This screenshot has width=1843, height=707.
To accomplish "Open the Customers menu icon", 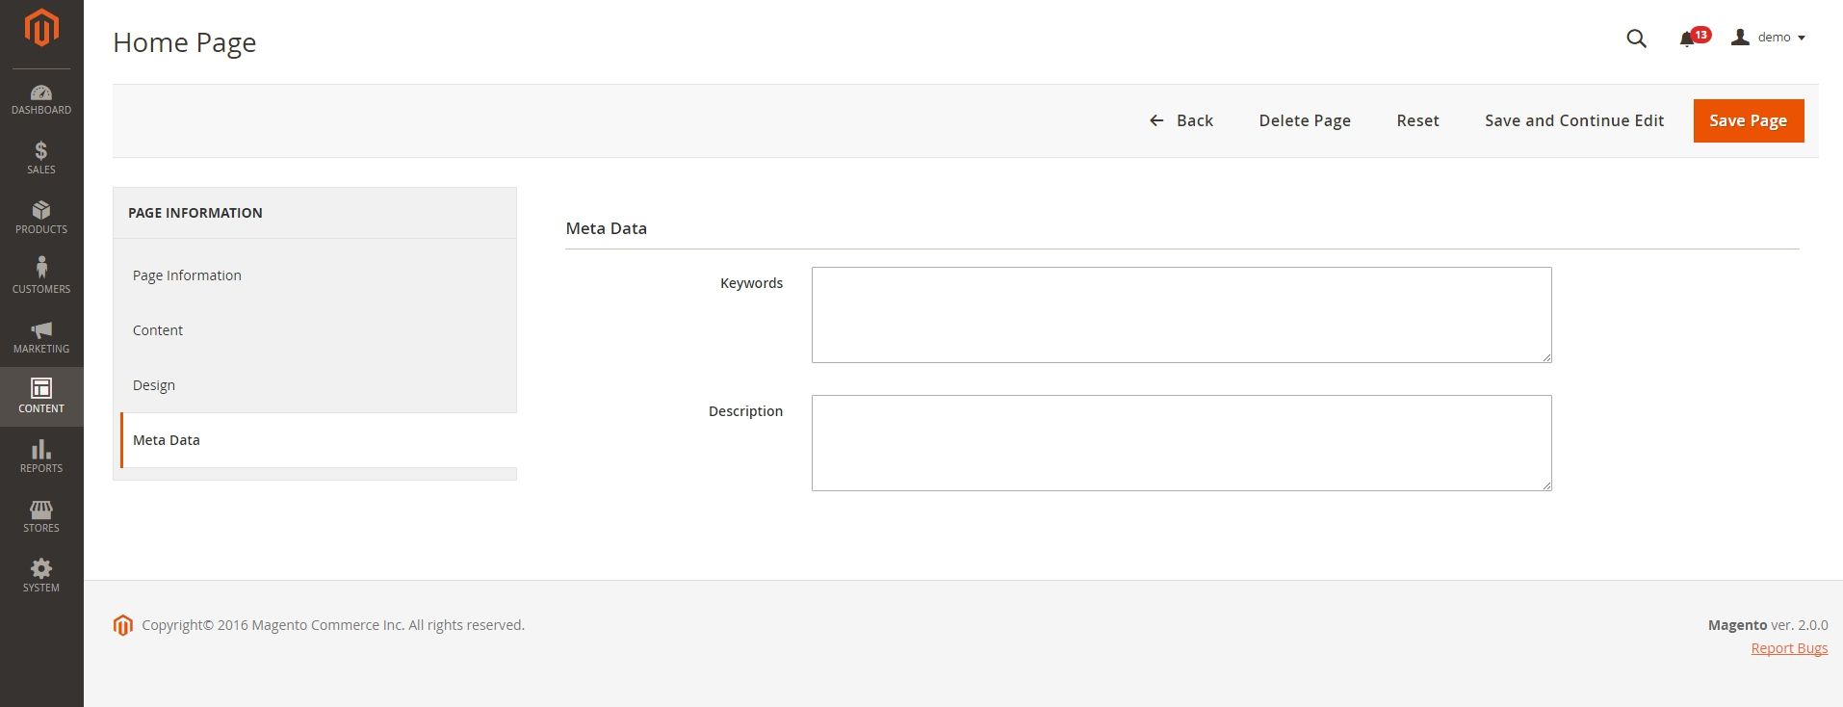I will point(41,277).
